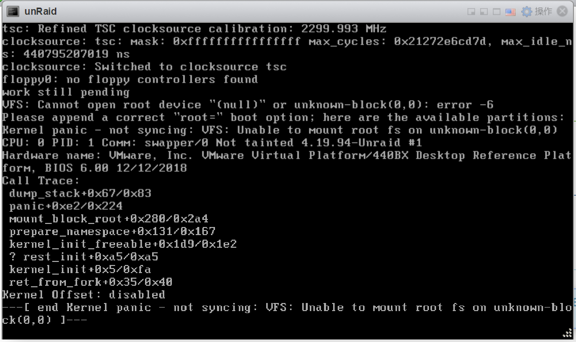Click the resize grip in the console corner

(x=567, y=333)
